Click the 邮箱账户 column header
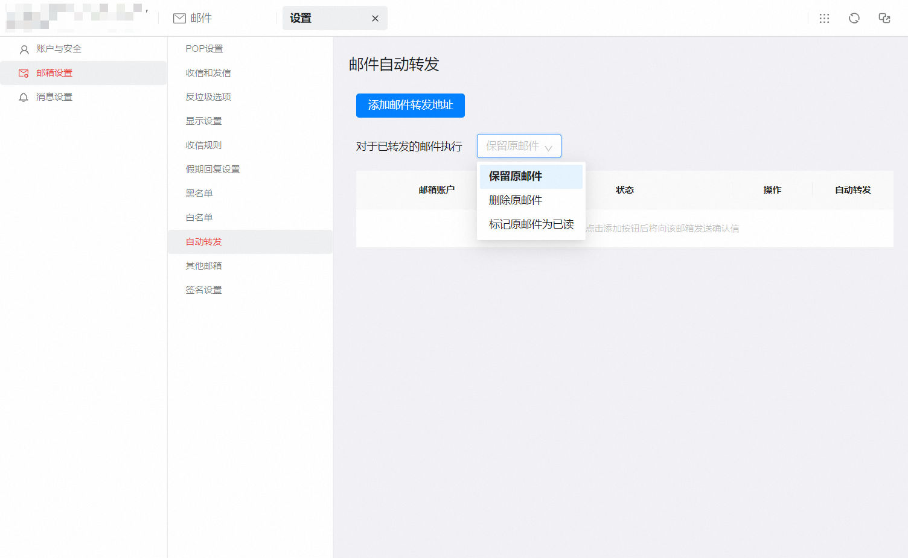 [x=436, y=190]
